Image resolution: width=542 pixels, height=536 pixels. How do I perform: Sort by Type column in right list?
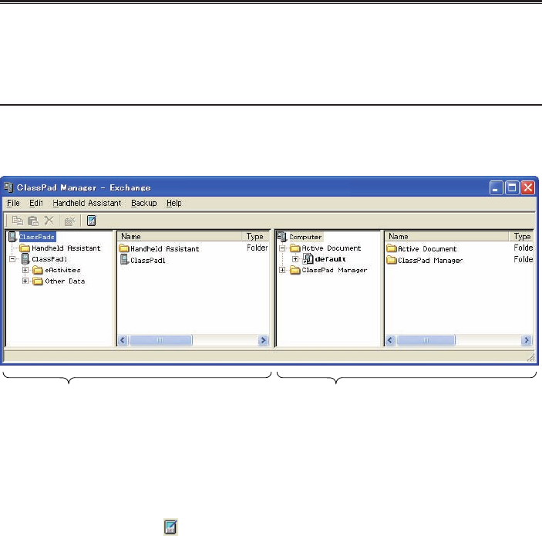coord(521,236)
